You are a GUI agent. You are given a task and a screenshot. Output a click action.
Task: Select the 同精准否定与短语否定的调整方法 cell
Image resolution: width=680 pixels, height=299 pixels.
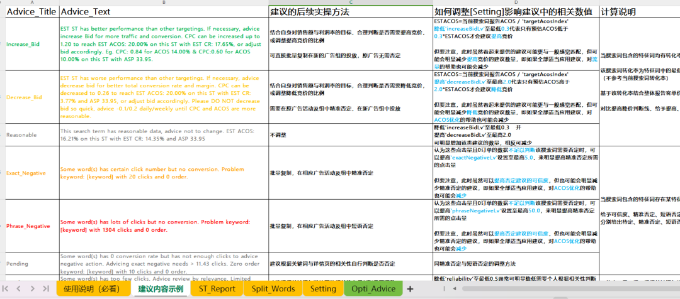(x=516, y=264)
